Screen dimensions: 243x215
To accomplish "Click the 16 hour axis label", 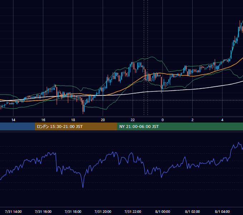I will click(x=43, y=120).
